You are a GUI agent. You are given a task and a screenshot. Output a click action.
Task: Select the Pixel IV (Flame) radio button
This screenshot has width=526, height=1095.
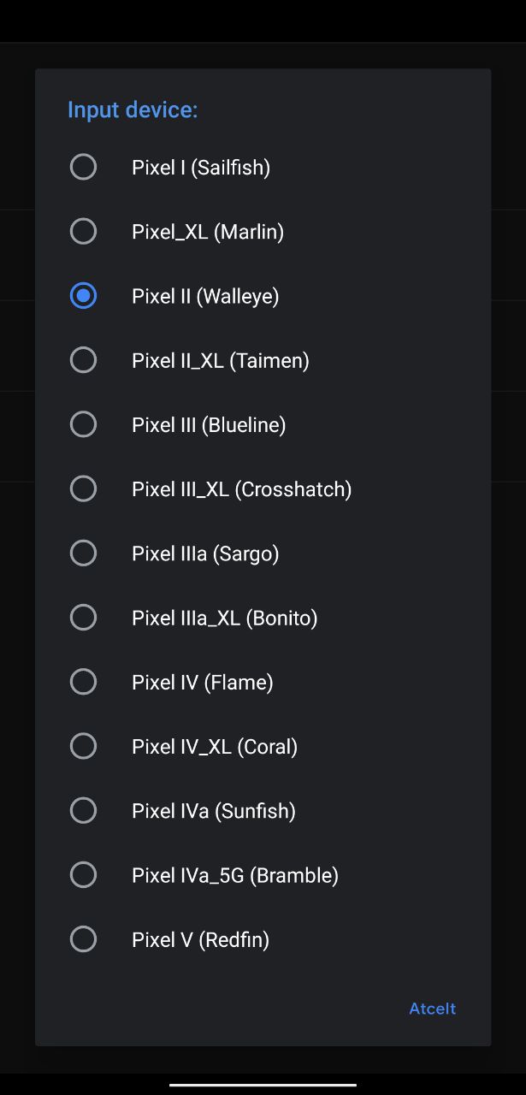tap(83, 682)
